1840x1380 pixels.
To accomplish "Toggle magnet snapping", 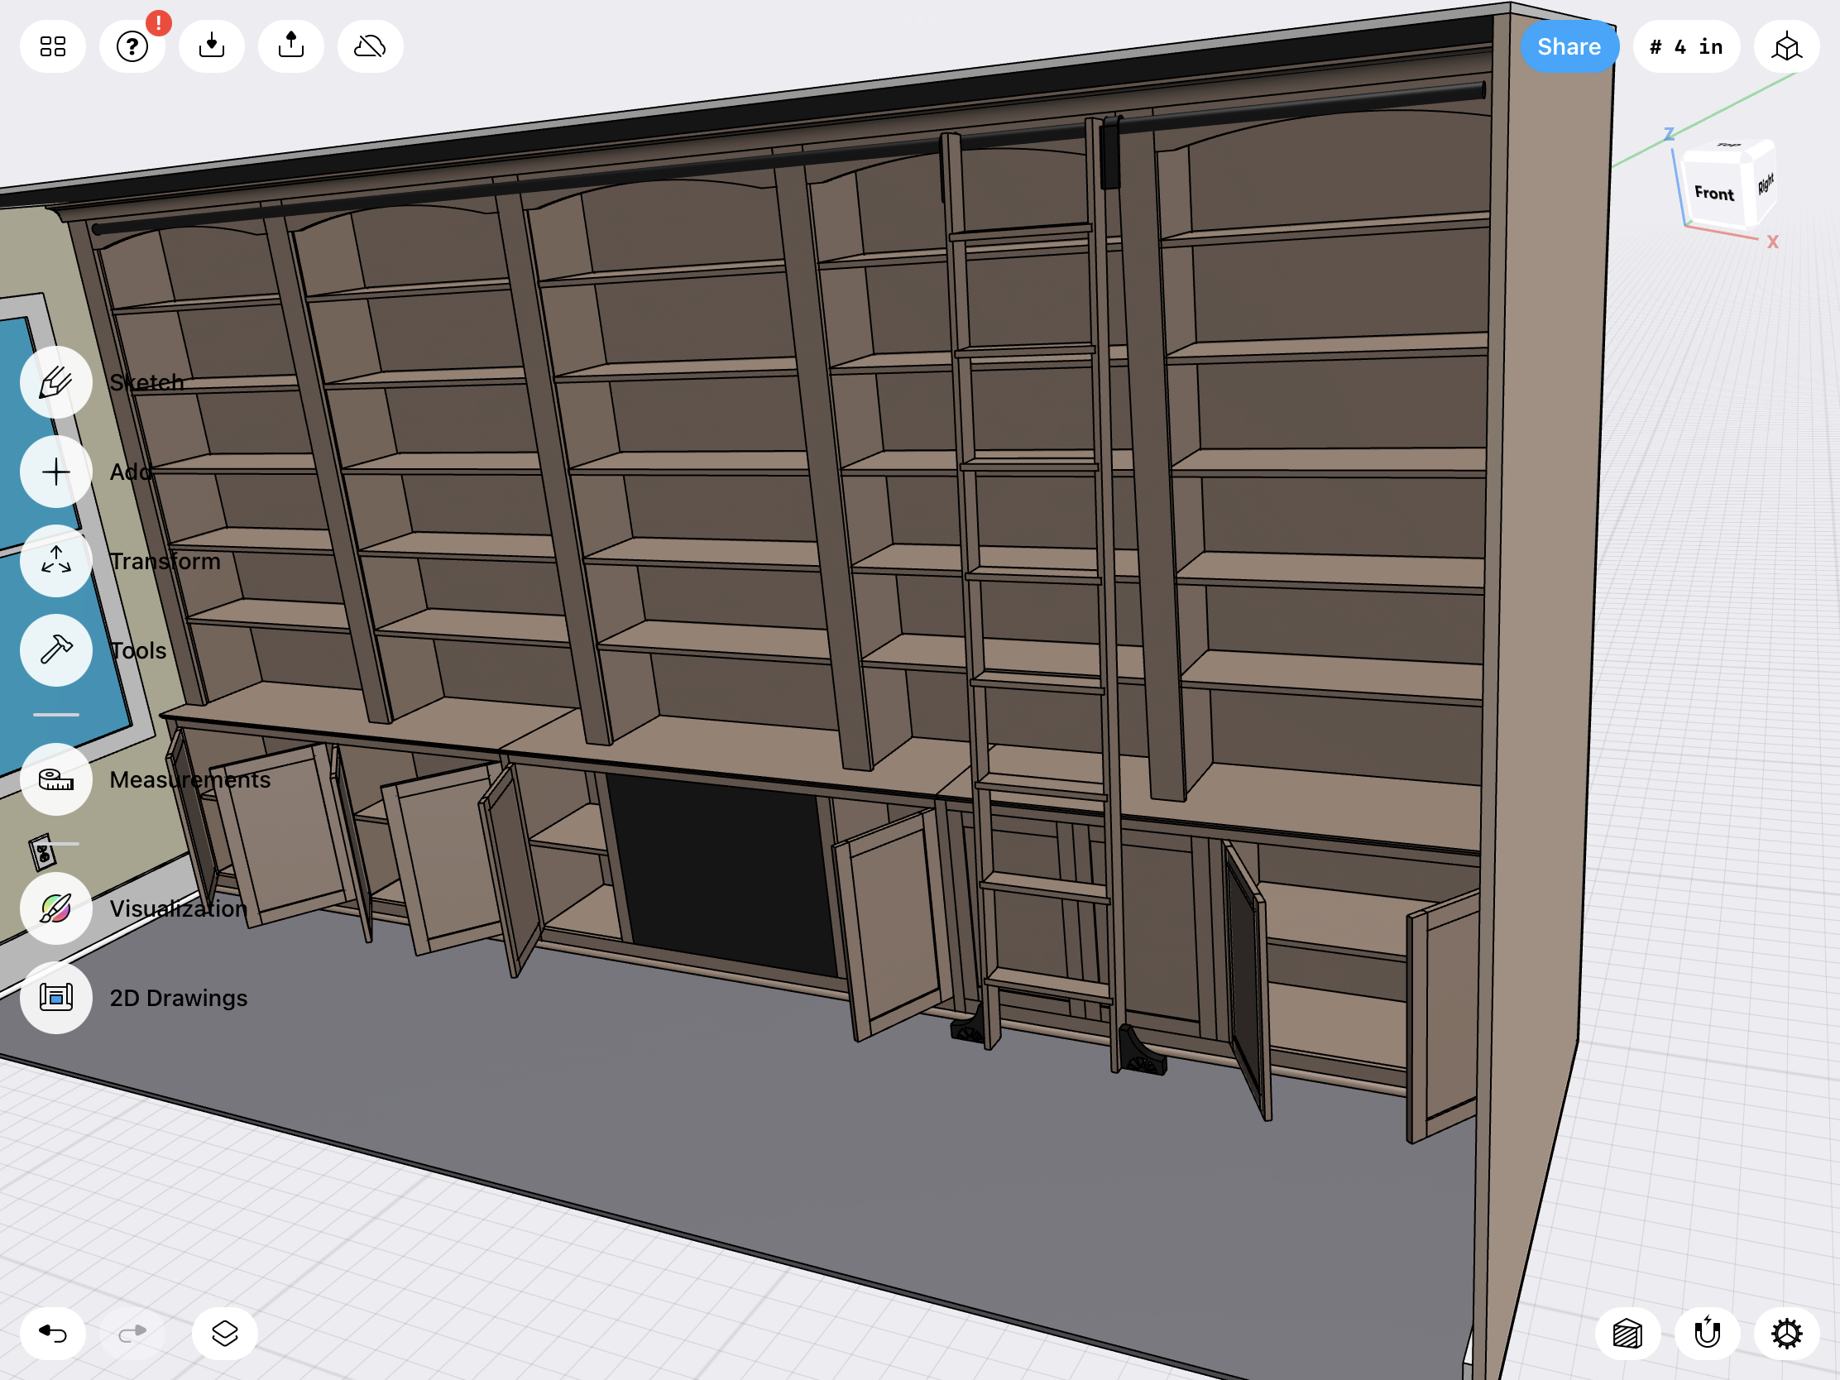I will [x=1707, y=1334].
